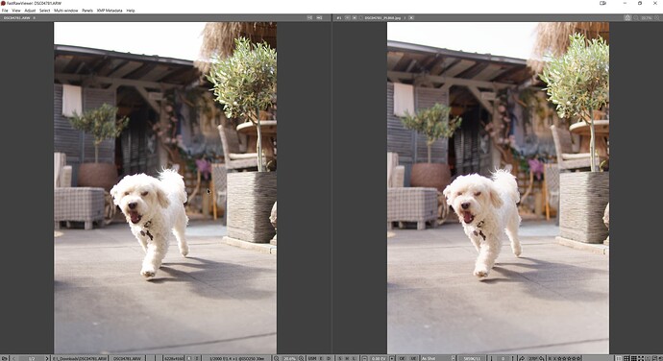Open the Multi-window menu
The image size is (663, 361).
[66, 11]
